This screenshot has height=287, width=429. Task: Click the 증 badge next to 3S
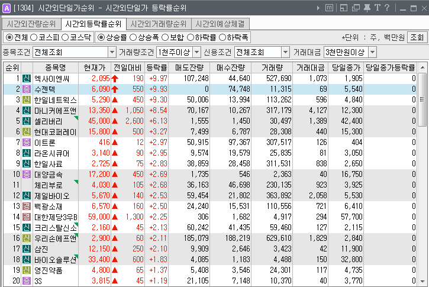click(x=27, y=280)
